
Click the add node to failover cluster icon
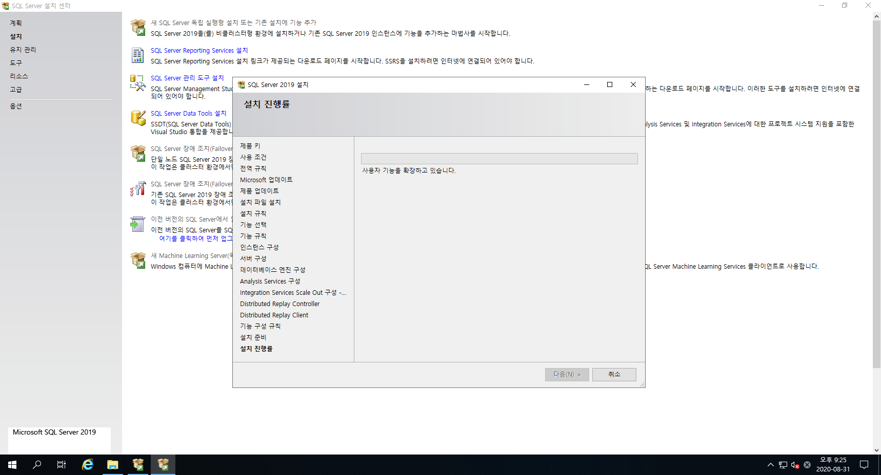[138, 188]
